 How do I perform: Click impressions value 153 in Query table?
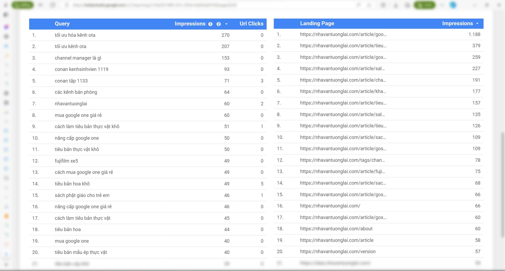tap(225, 58)
